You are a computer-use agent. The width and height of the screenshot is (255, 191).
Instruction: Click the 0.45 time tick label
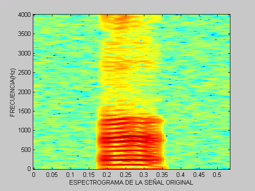[199, 175]
